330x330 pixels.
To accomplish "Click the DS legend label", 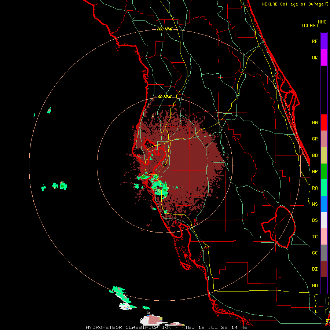I will tap(315, 220).
